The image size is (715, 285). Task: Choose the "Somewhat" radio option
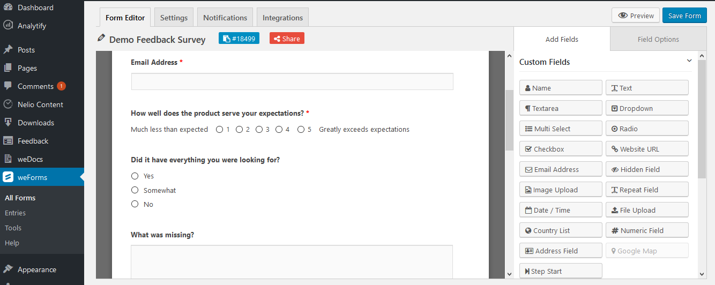coord(135,190)
